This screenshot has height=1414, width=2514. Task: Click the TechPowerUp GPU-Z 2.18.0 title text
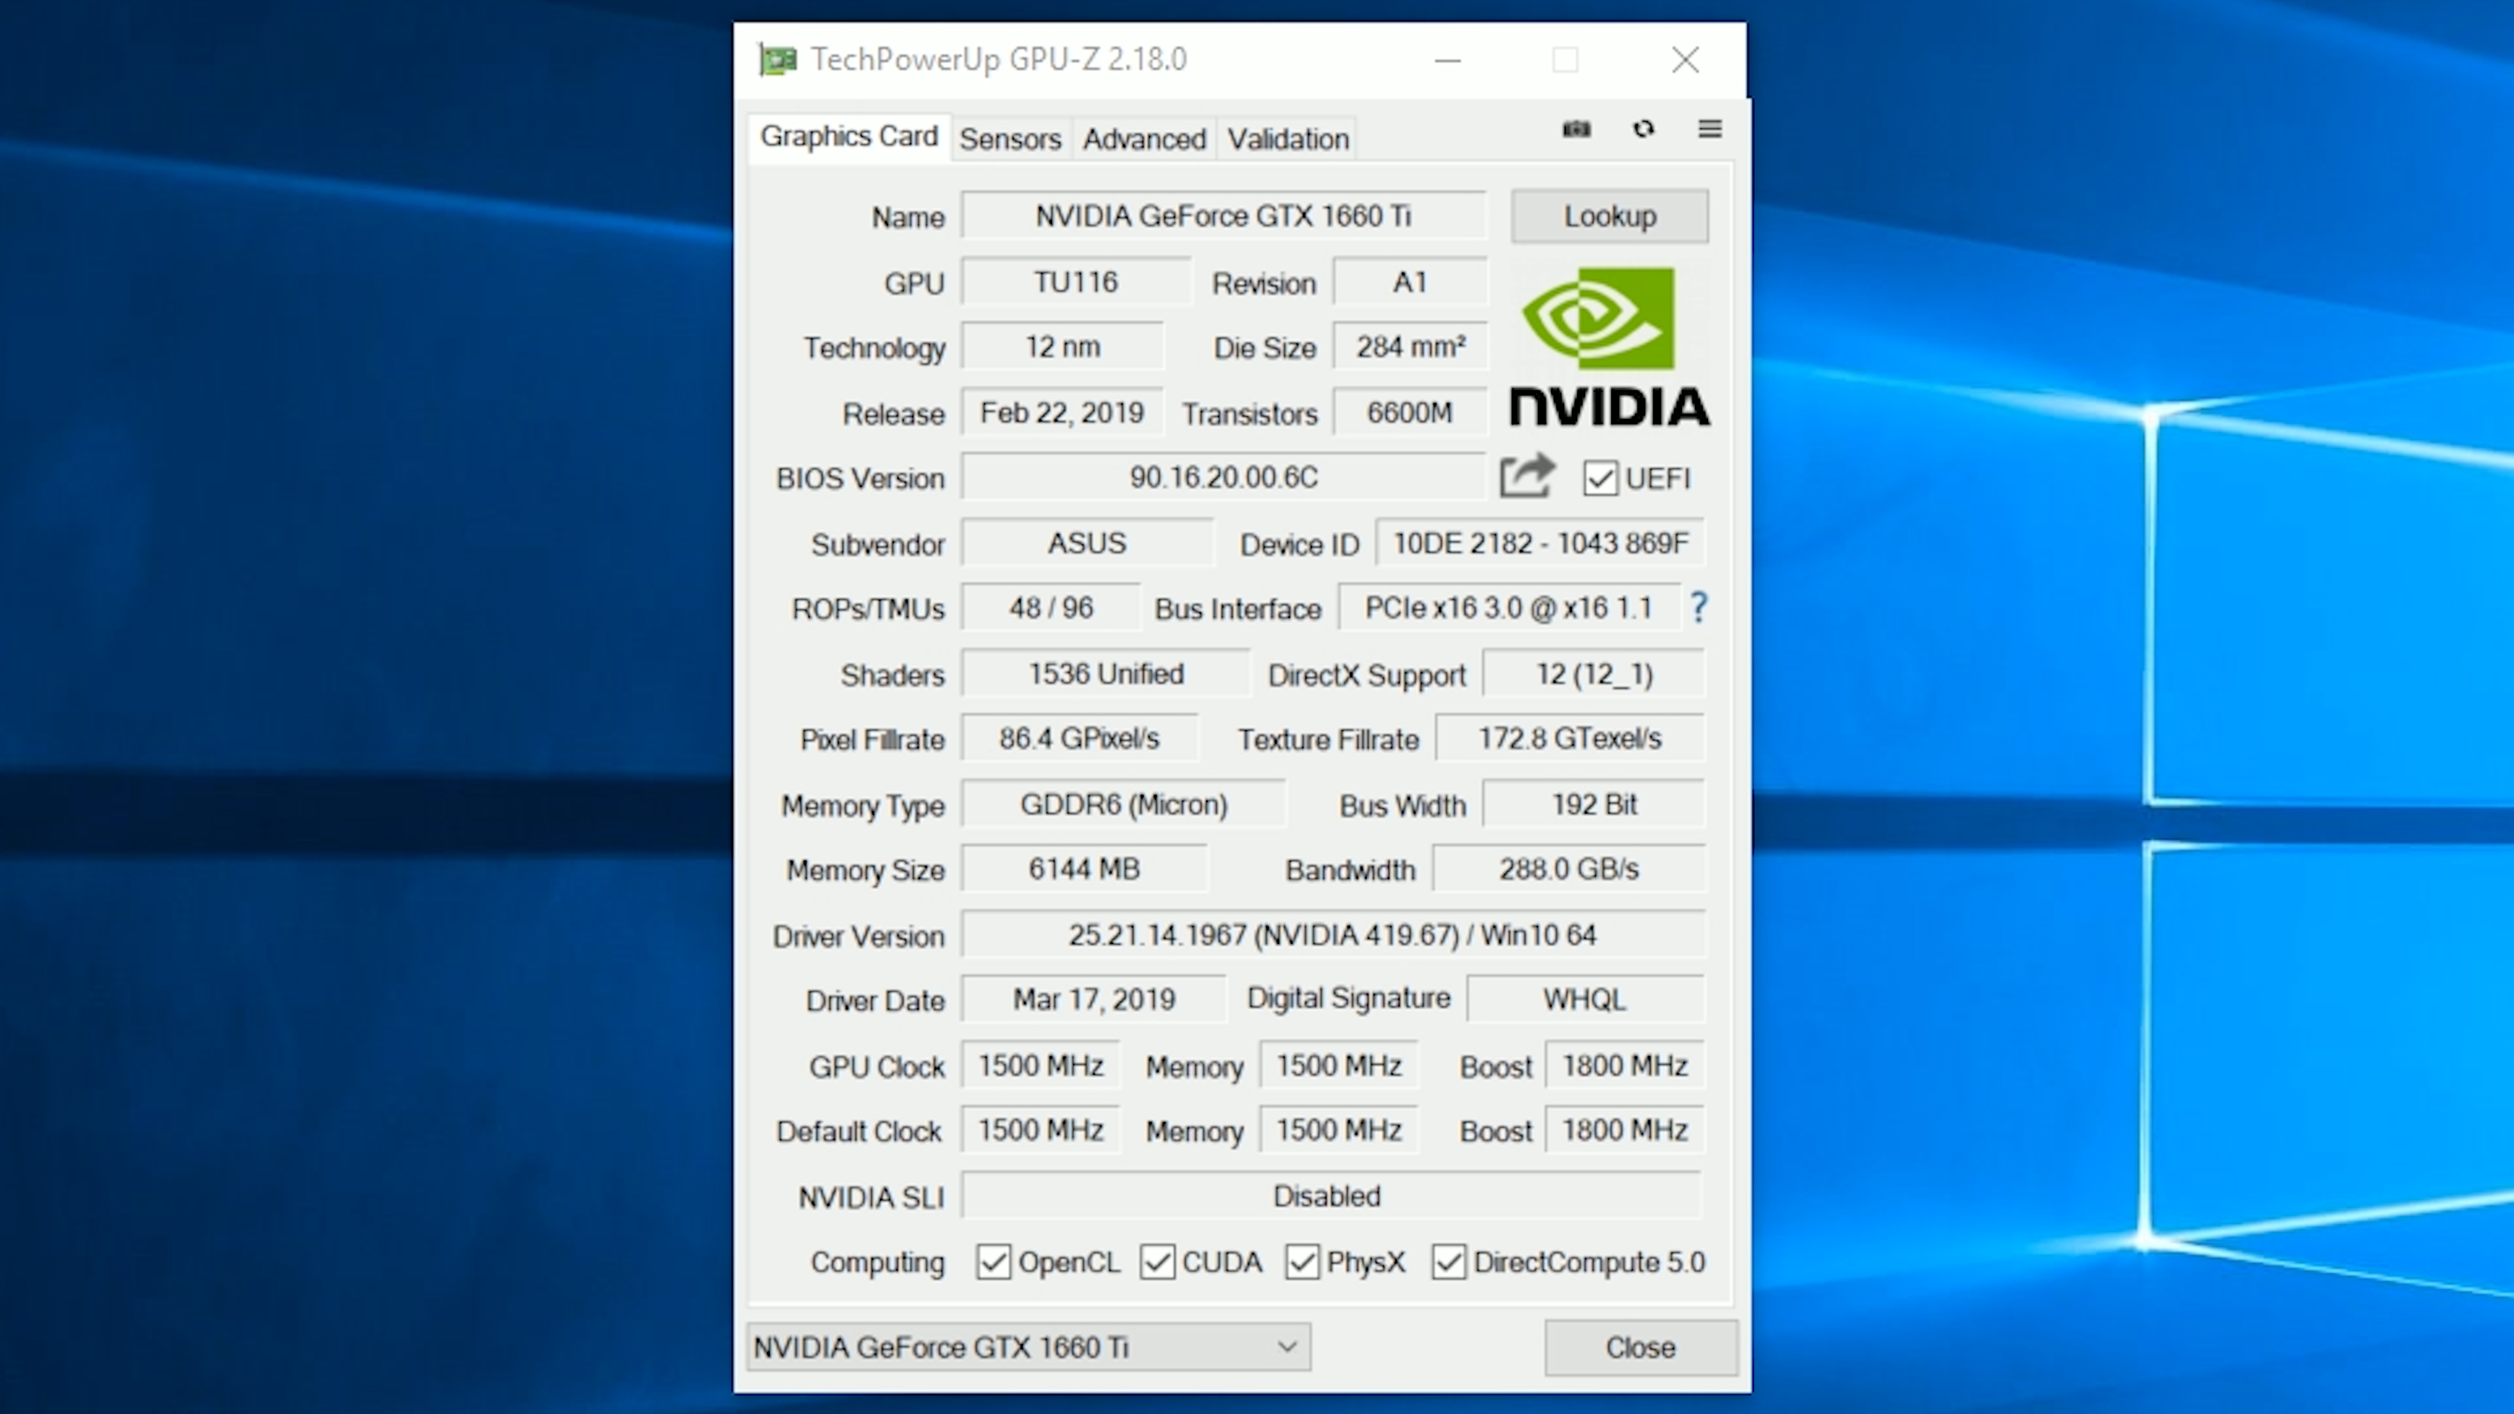point(998,60)
